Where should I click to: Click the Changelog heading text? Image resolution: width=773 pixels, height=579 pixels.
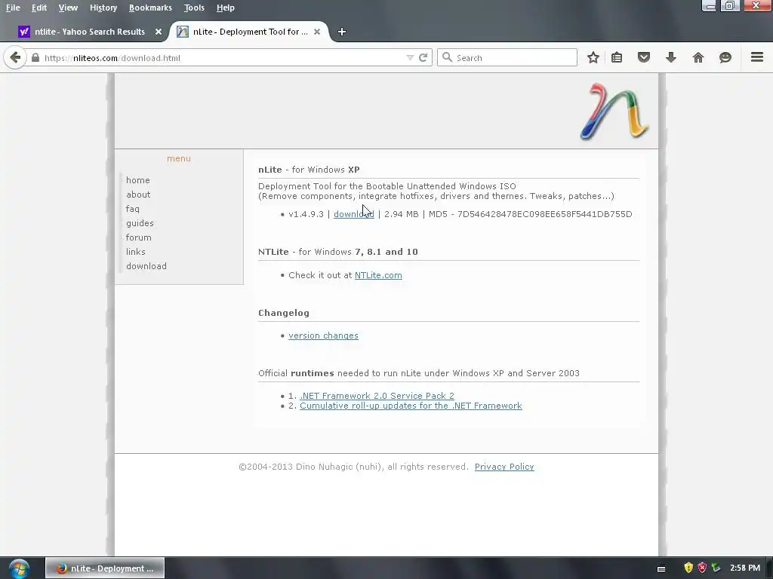point(284,313)
